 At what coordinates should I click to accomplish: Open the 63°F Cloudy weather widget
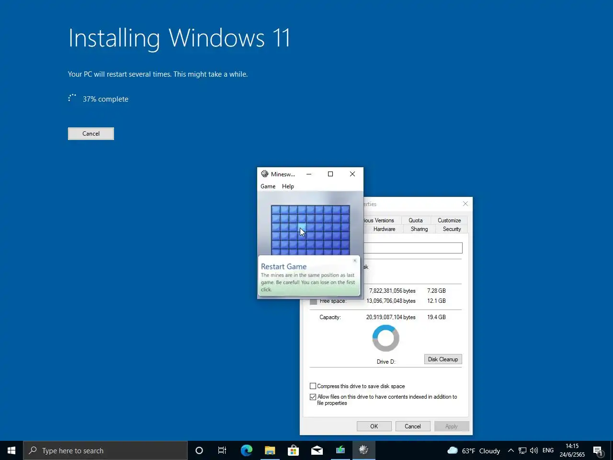click(x=474, y=450)
